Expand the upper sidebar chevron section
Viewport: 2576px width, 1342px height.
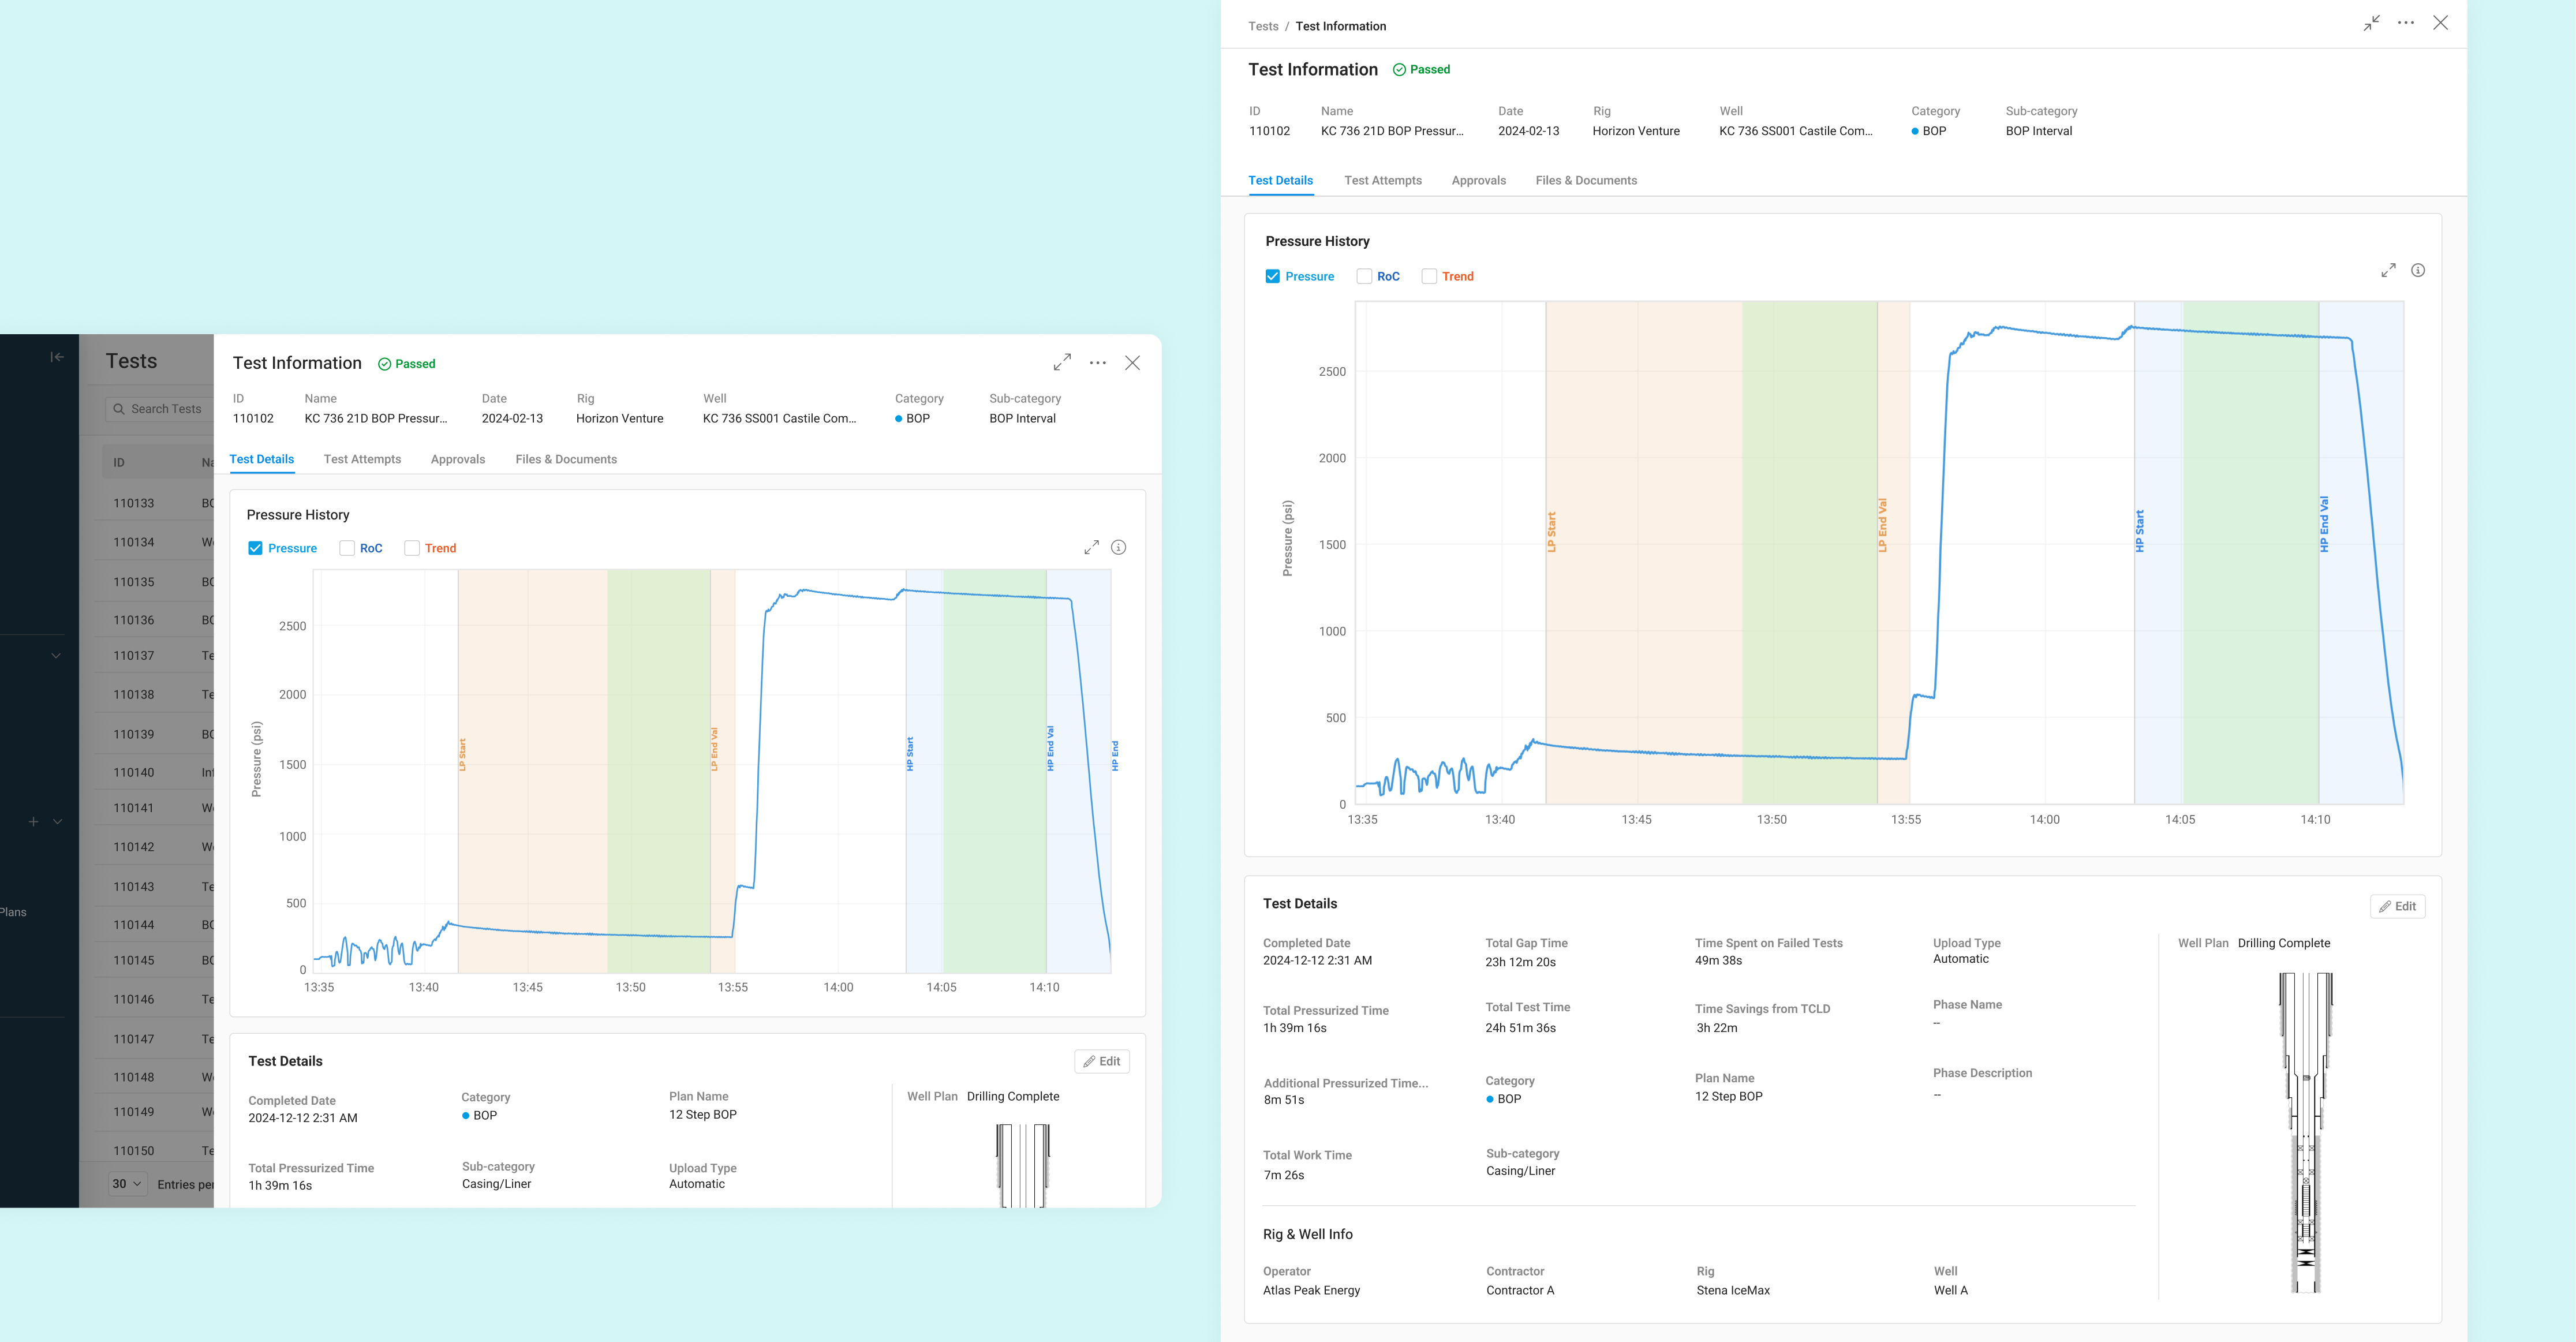click(56, 656)
